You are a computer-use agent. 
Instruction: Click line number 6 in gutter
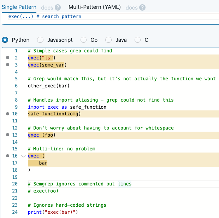tap(16, 86)
